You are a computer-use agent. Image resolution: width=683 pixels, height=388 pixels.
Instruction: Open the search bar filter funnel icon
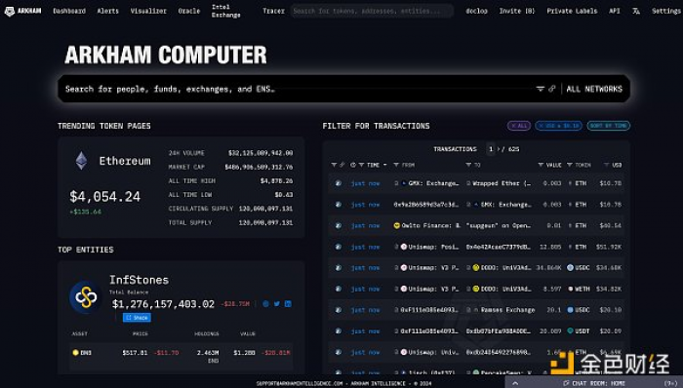coord(541,89)
